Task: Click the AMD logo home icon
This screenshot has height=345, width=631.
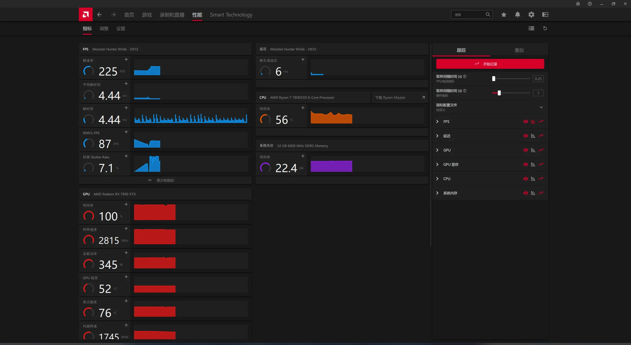Action: click(86, 15)
